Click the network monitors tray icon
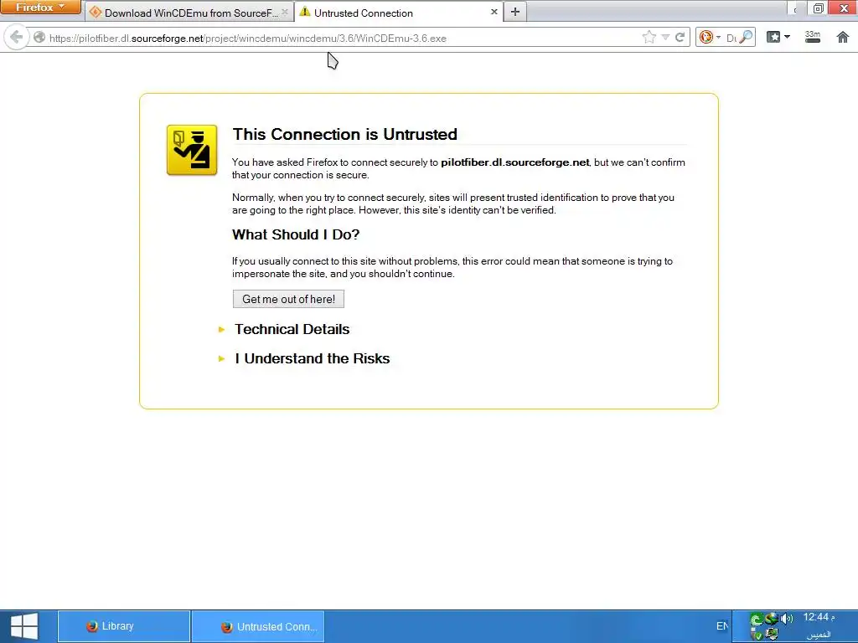 772,635
